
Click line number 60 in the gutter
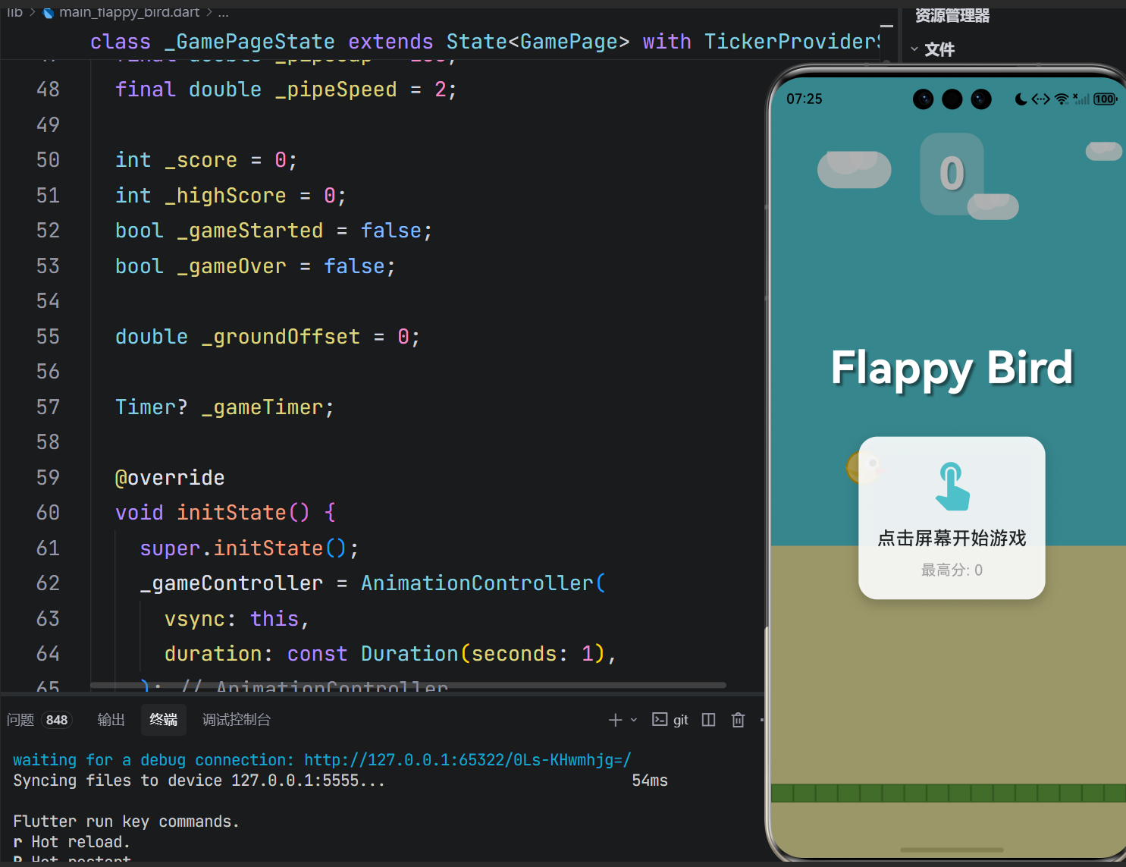48,513
